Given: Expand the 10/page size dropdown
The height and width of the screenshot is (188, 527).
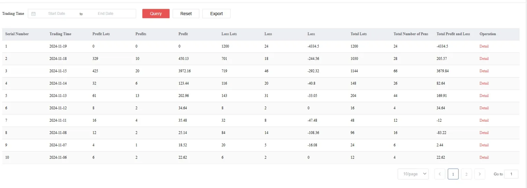Looking at the screenshot, I should coord(413,174).
